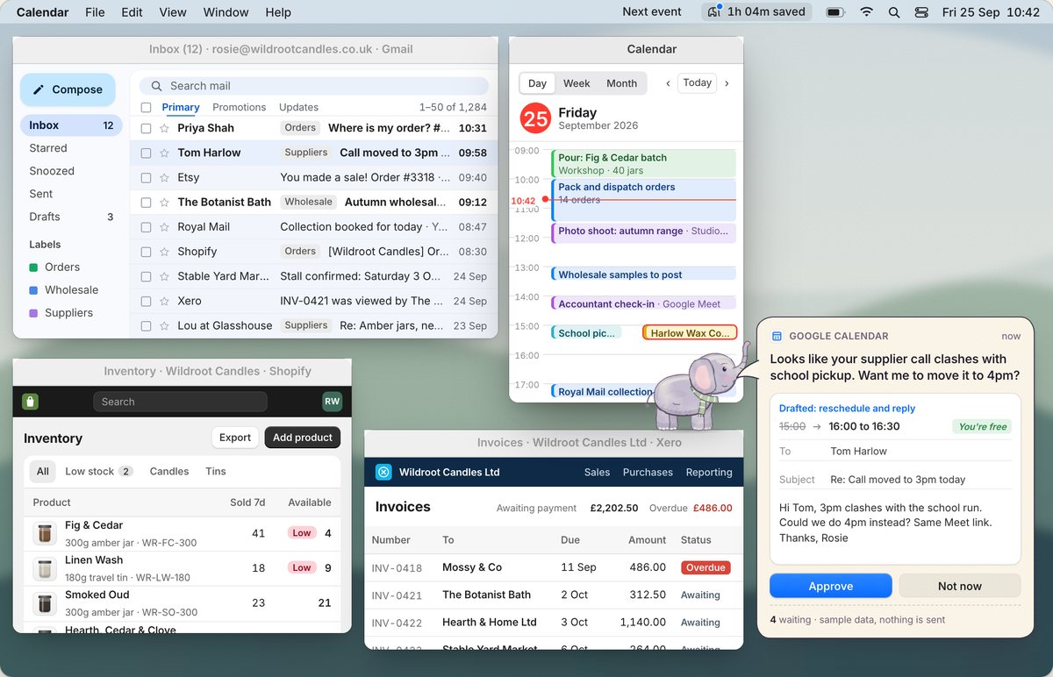Viewport: 1053px width, 677px height.
Task: Click the Compose pencil icon in Gmail
Action: pyautogui.click(x=39, y=89)
